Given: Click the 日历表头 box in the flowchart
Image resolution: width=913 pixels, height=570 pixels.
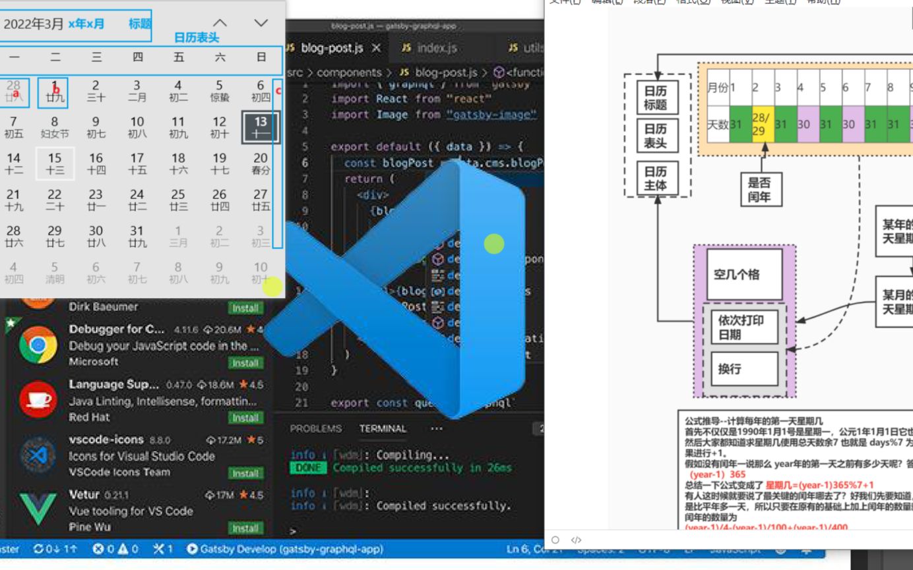Looking at the screenshot, I should click(656, 136).
